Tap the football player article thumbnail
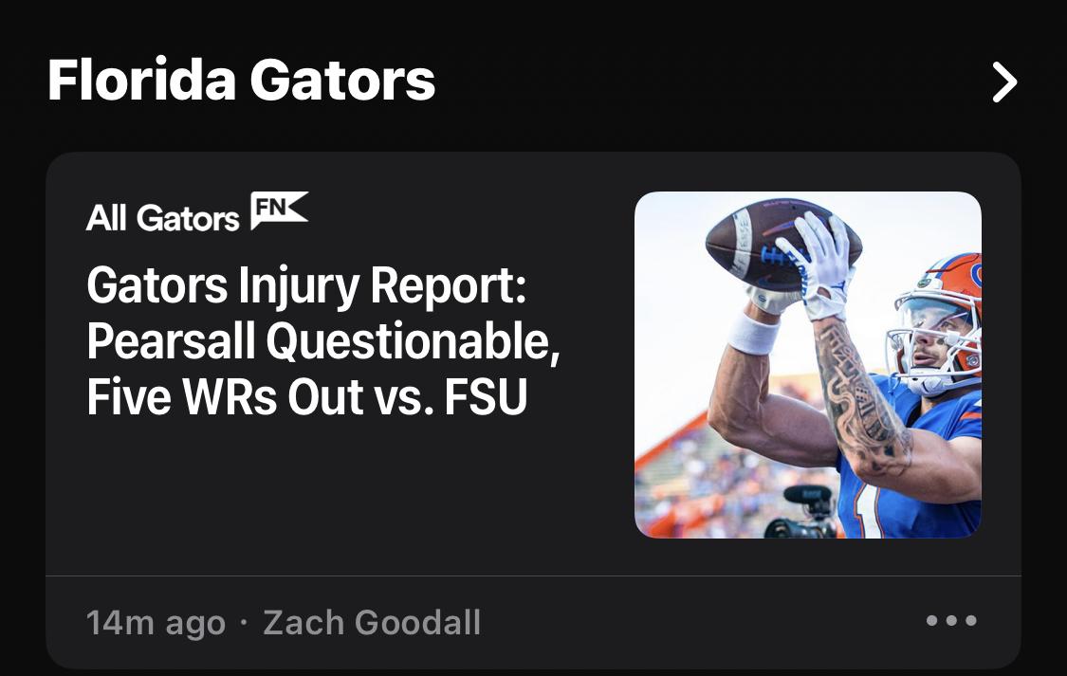Viewport: 1067px width, 676px height. [x=808, y=364]
